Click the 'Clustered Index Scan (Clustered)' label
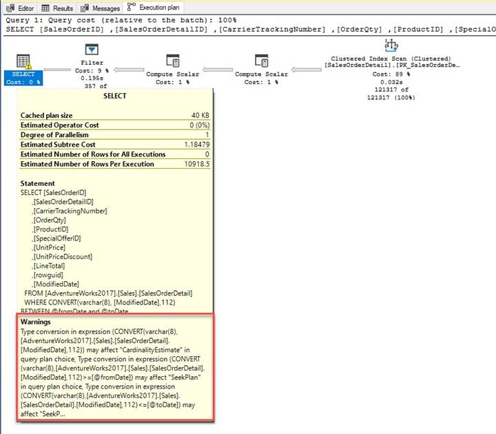The image size is (496, 434). (x=391, y=59)
